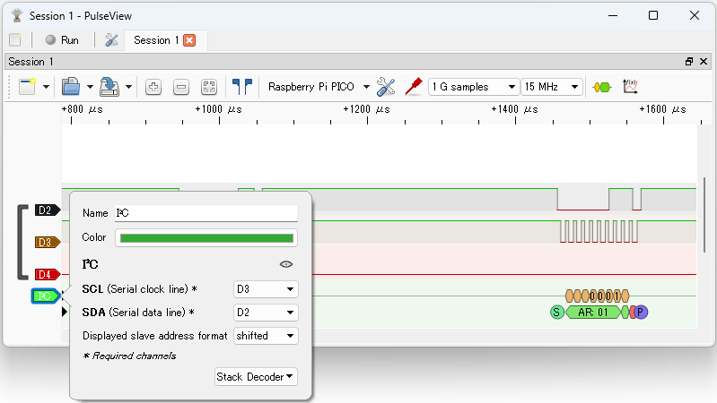Toggle I²C decoder visibility eye icon
Screen dimensions: 717x403
(285, 264)
